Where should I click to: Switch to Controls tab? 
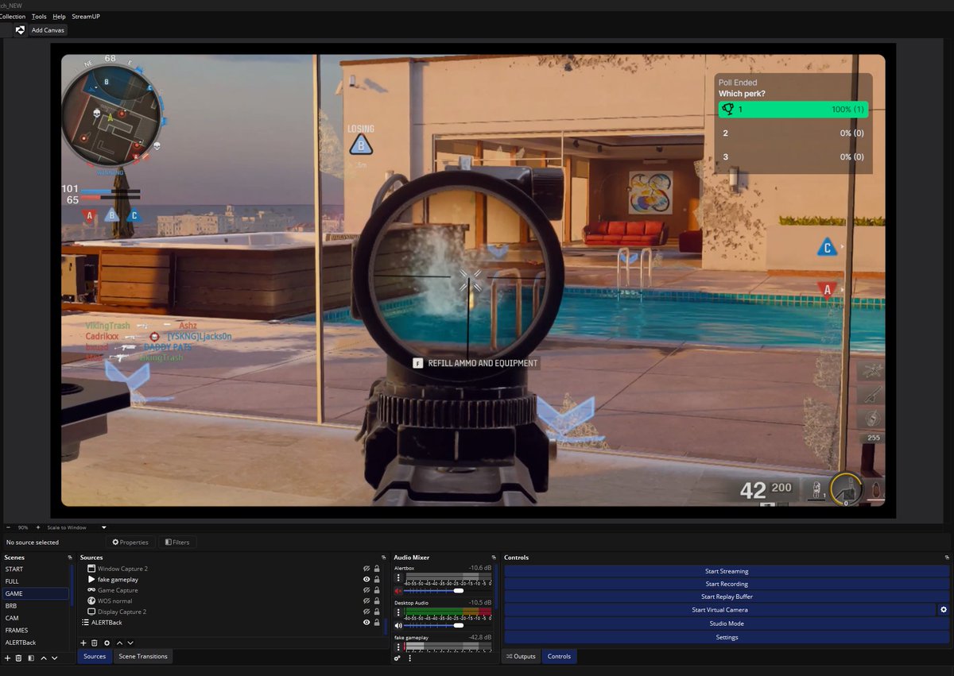[559, 656]
